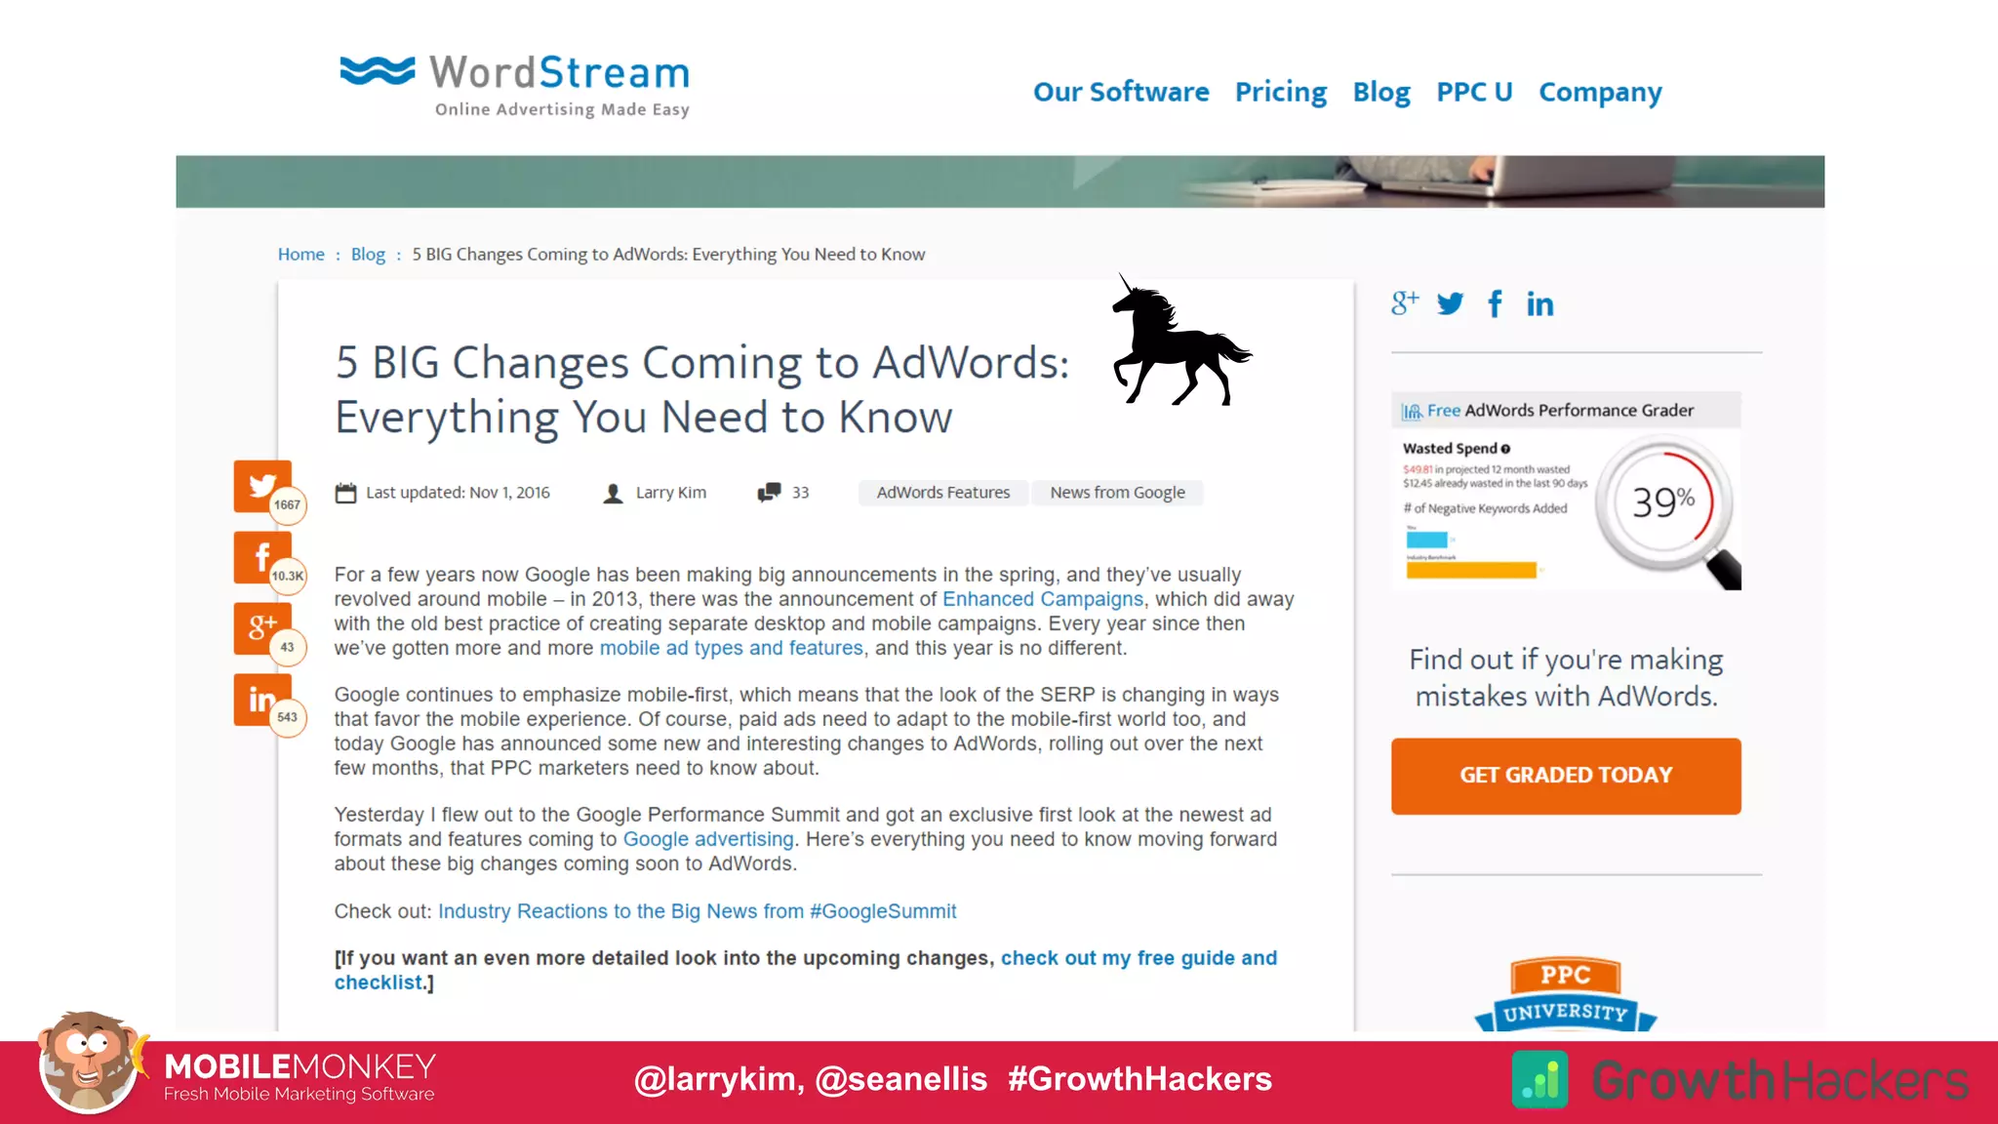
Task: Select the AdWords Features tag
Action: 942,493
